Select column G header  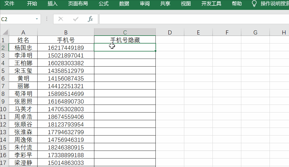[255, 32]
